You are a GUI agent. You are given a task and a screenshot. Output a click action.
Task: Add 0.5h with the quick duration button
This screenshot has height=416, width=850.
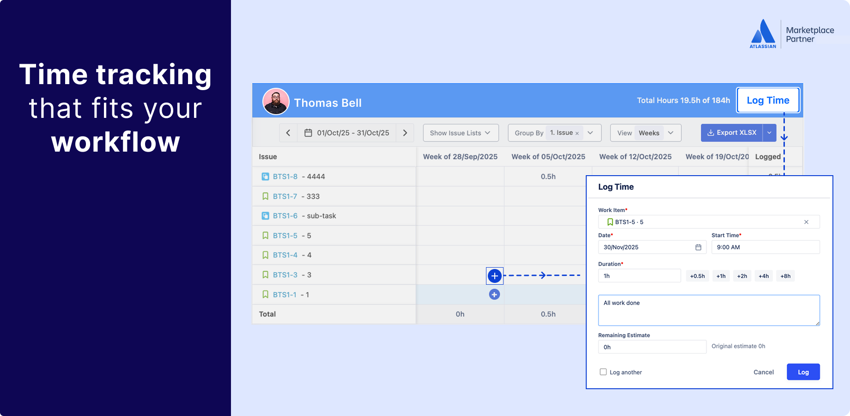tap(697, 275)
